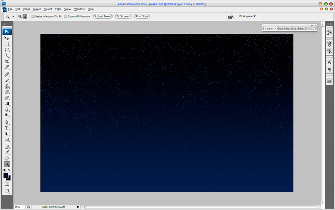Click the Photoshop Ps logo atop toolbox
The height and width of the screenshot is (210, 335).
pyautogui.click(x=7, y=31)
